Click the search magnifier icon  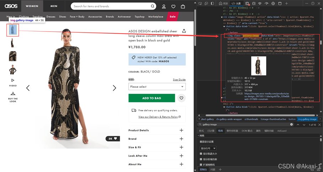pyautogui.click(x=152, y=6)
